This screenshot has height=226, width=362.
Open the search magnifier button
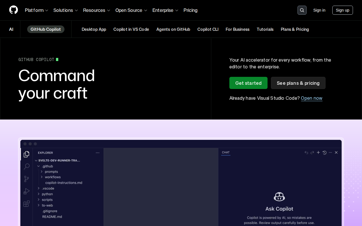click(302, 10)
